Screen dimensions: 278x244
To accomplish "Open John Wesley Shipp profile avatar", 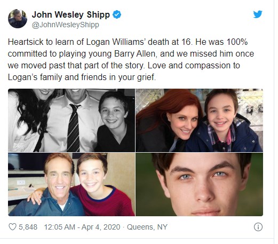I will (18, 19).
